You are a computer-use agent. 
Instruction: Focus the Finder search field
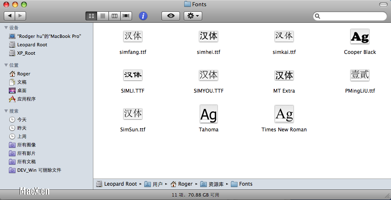tap(350, 16)
